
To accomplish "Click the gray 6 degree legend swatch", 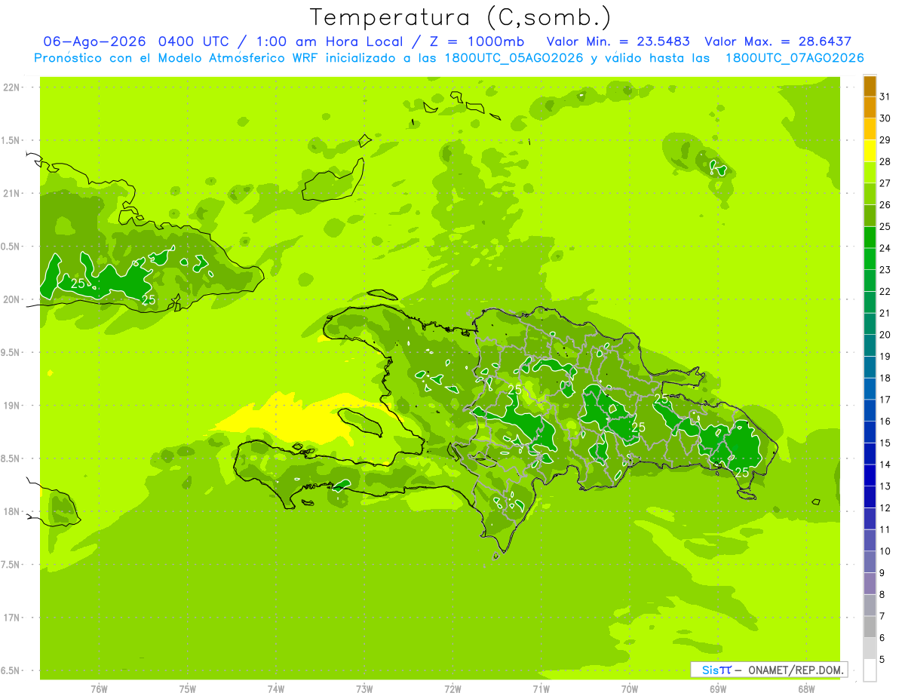I will tap(870, 627).
